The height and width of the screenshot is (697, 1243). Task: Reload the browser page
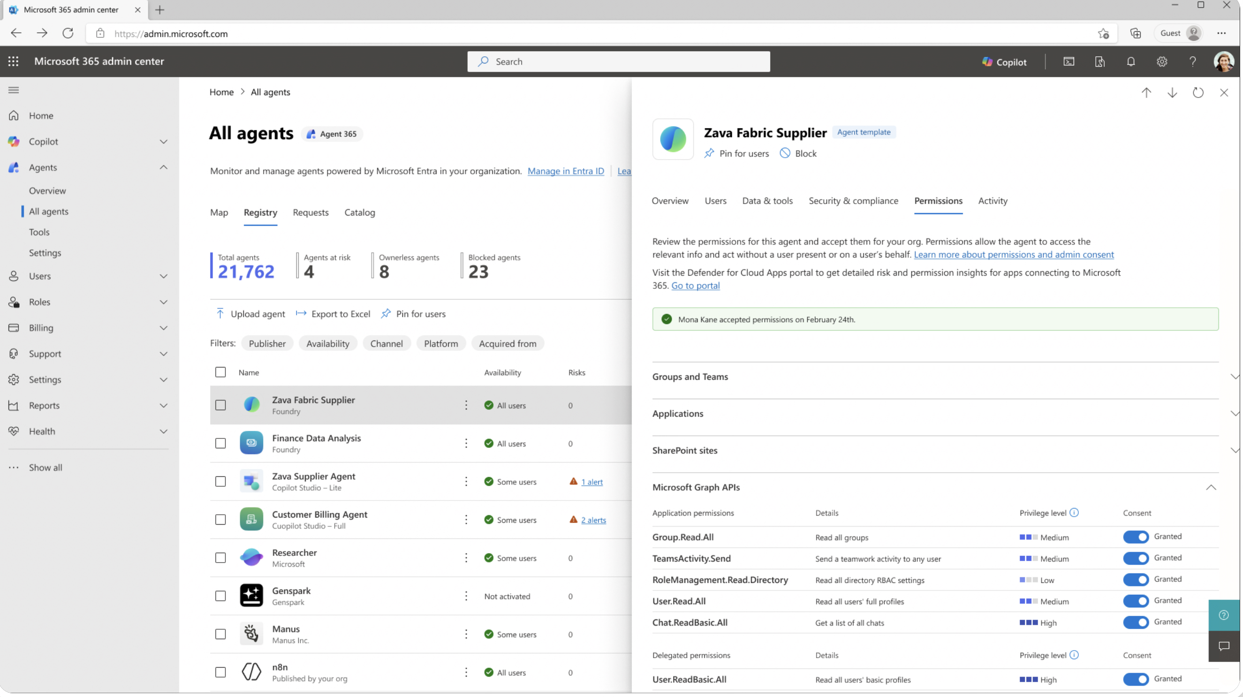pyautogui.click(x=68, y=33)
